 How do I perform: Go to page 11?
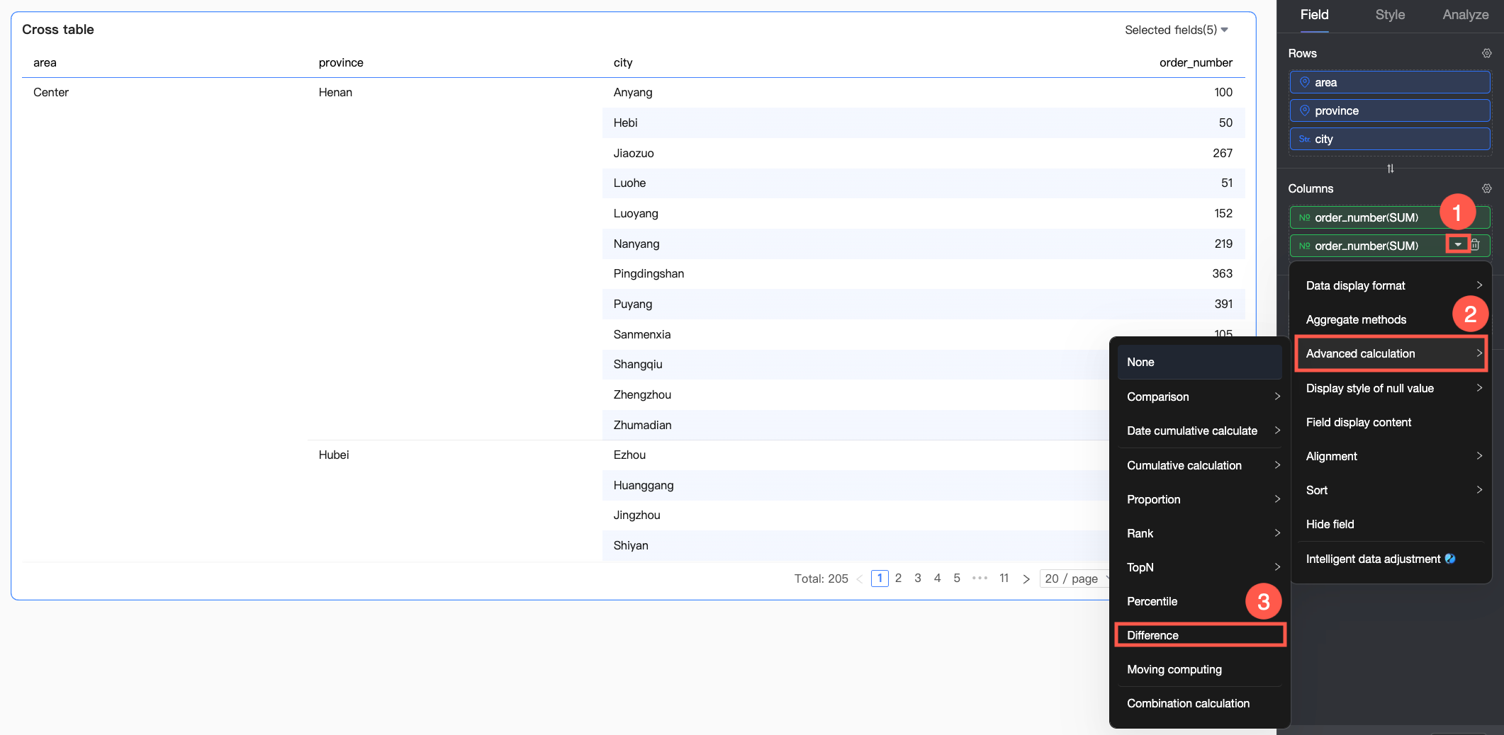click(x=1004, y=579)
